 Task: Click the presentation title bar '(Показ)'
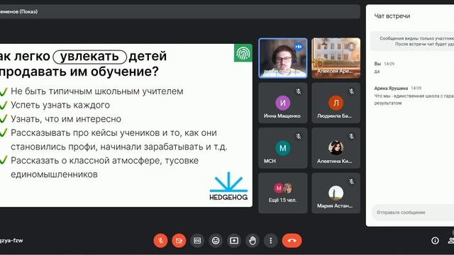coord(179,11)
